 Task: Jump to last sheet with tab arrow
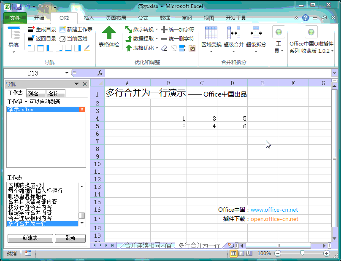pos(112,245)
